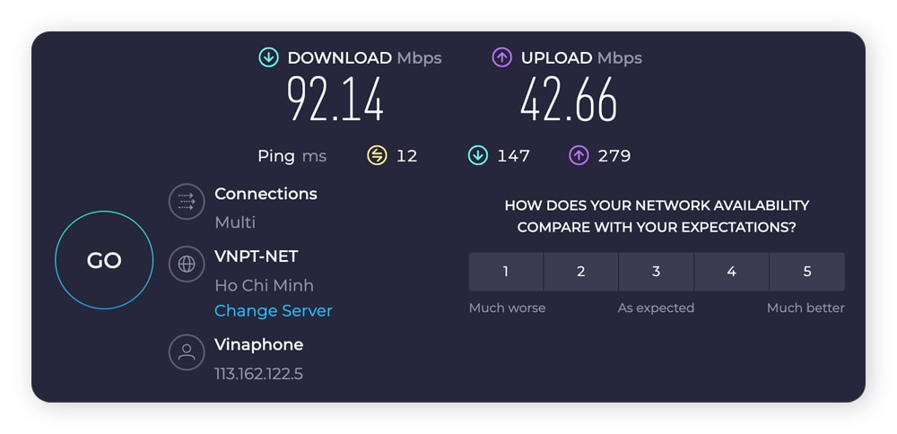Open the Change Server link
This screenshot has width=897, height=434.
[274, 311]
